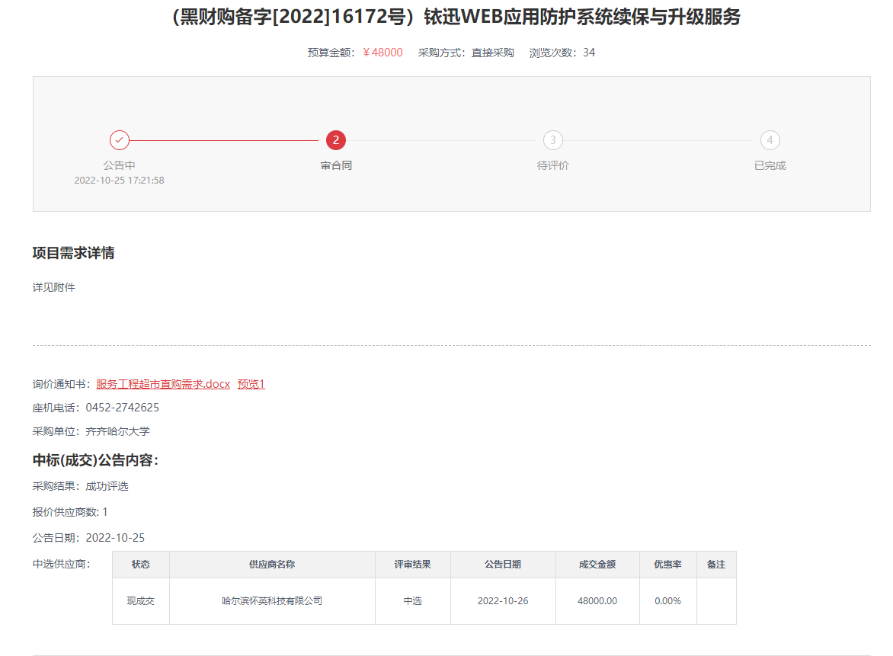Click the 现成交 status cell
Viewport: 893px width, 656px height.
tap(140, 601)
